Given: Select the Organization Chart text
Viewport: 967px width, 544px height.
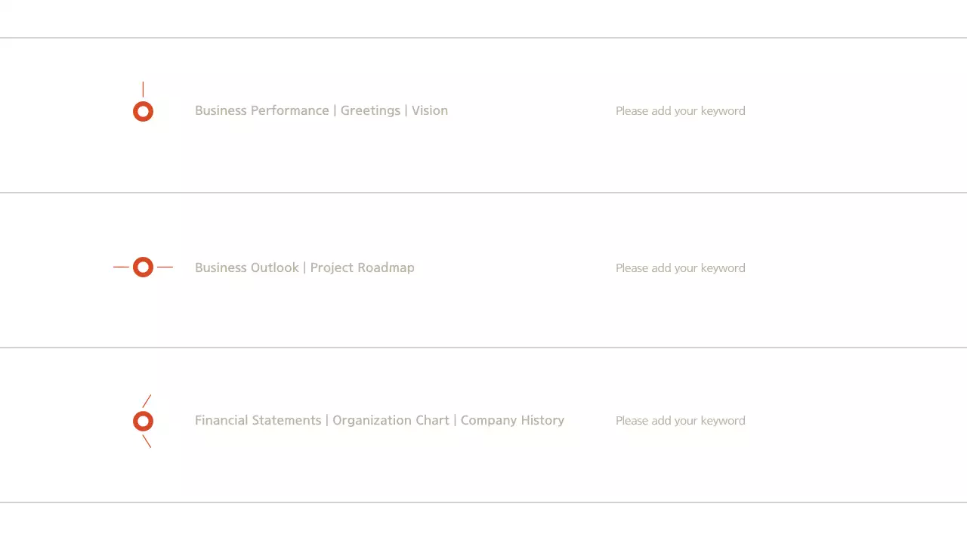Looking at the screenshot, I should 391,420.
